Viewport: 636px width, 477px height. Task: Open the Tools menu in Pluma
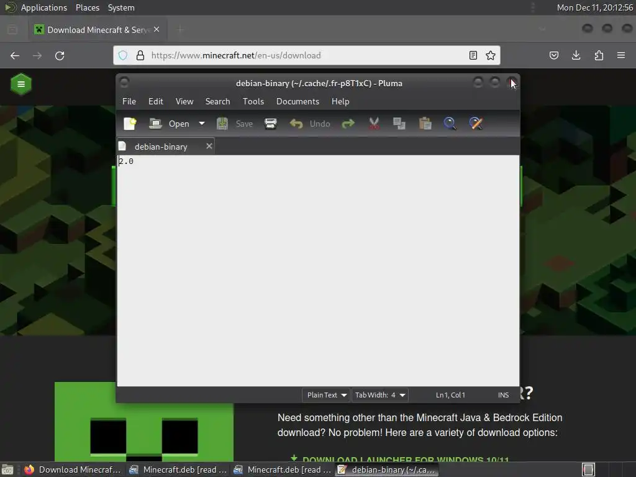(253, 101)
